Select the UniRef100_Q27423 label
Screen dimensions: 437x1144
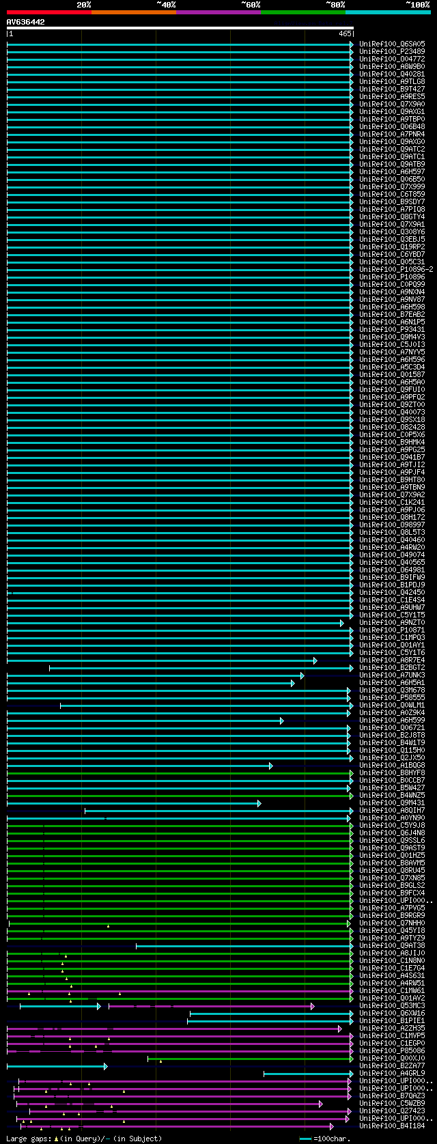tap(392, 1111)
